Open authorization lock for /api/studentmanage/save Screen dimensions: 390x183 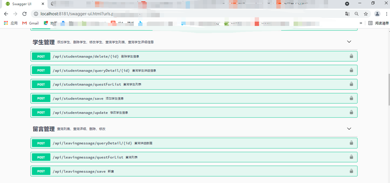click(351, 98)
